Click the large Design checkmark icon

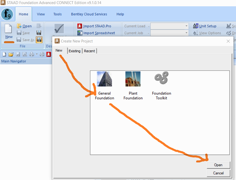59,29
